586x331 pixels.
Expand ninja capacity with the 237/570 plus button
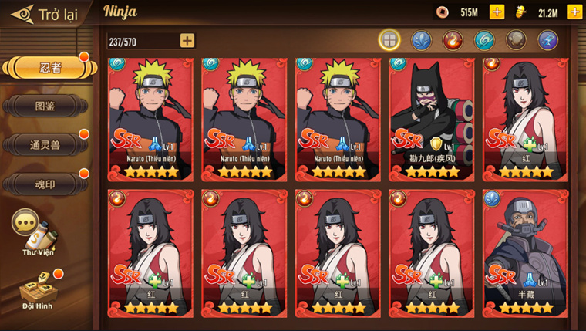pyautogui.click(x=187, y=40)
